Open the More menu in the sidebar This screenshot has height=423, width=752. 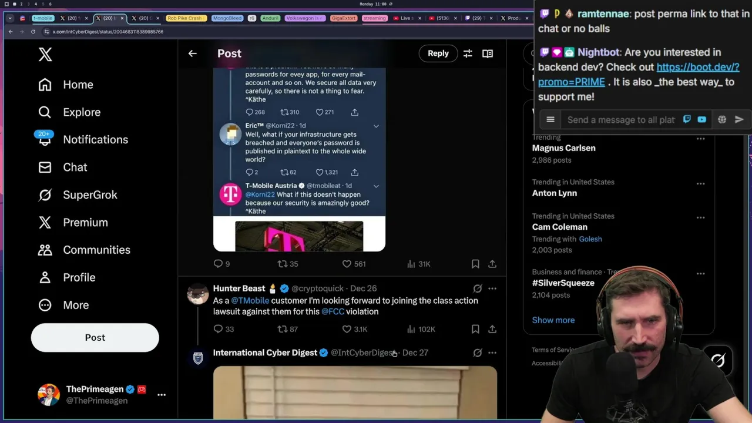[63, 305]
